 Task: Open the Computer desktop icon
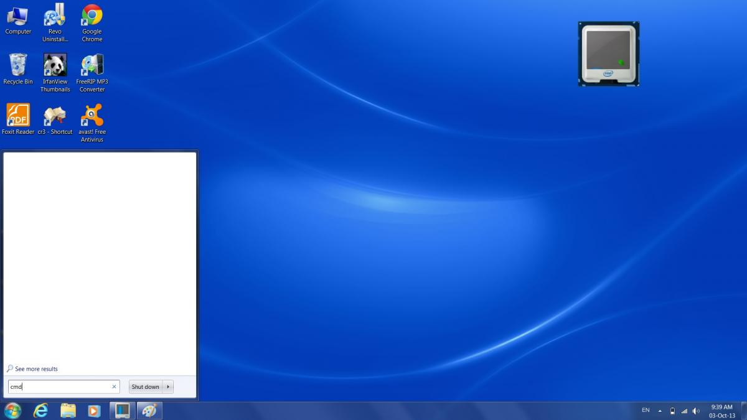tap(18, 20)
